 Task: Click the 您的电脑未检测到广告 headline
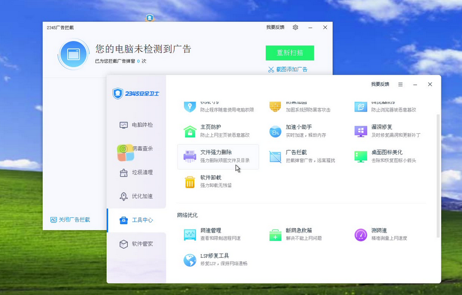(x=143, y=49)
